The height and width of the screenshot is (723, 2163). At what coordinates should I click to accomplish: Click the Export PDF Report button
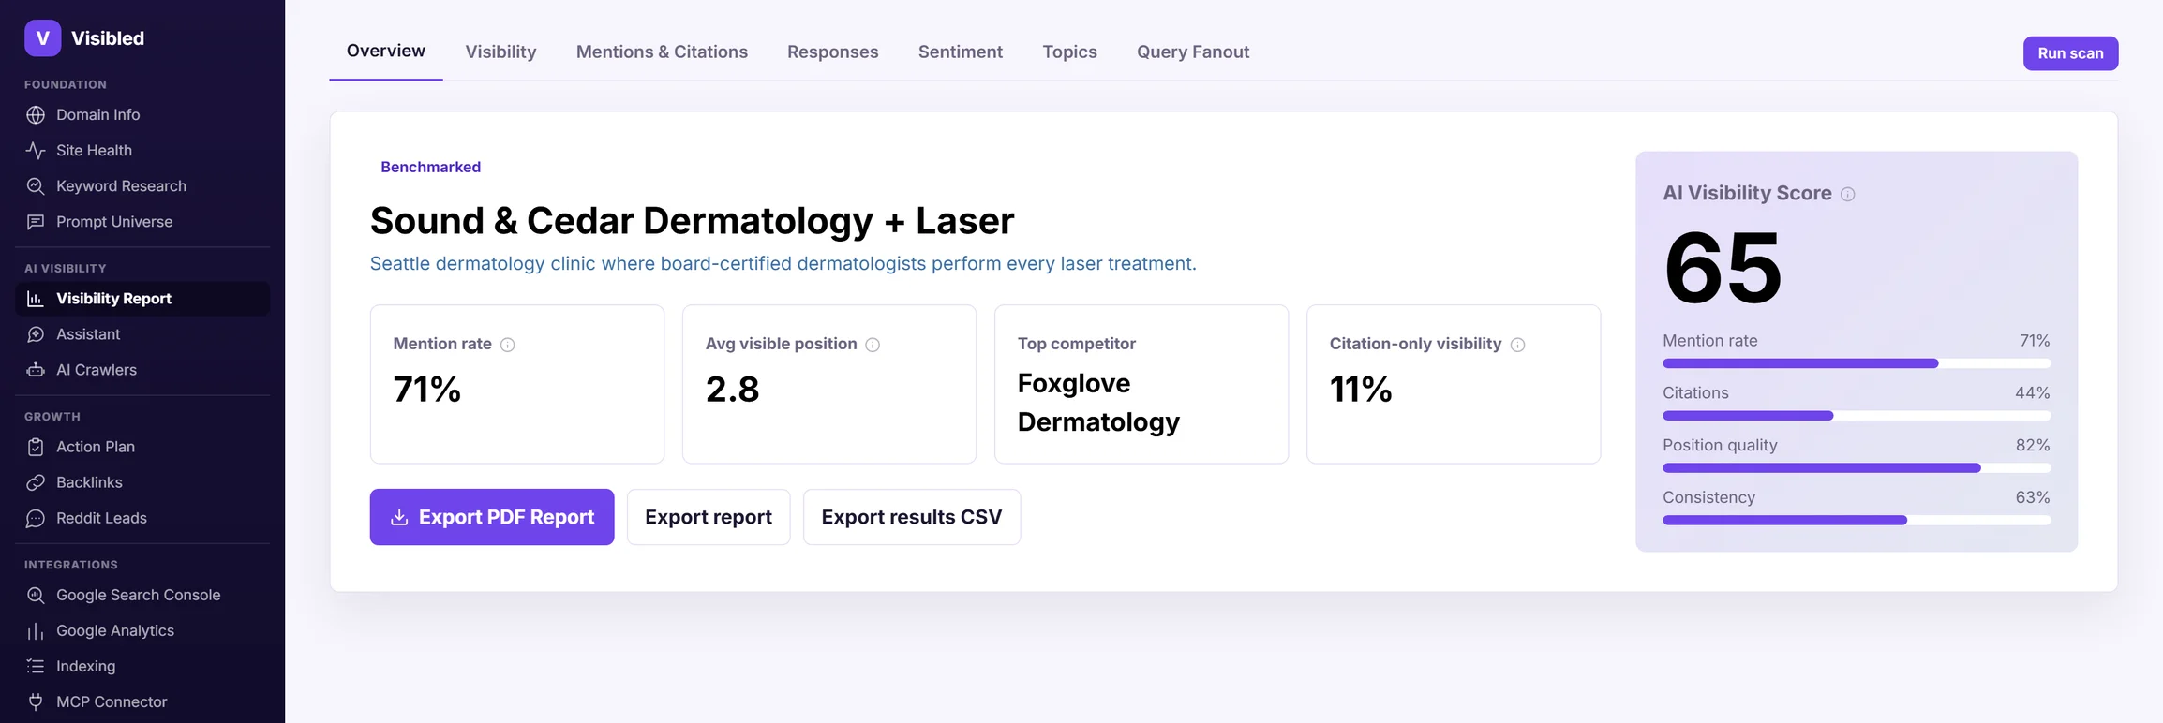pyautogui.click(x=492, y=517)
